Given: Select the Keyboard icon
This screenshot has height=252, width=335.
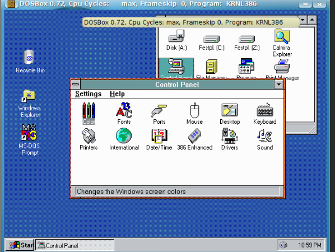Looking at the screenshot, I should (265, 113).
